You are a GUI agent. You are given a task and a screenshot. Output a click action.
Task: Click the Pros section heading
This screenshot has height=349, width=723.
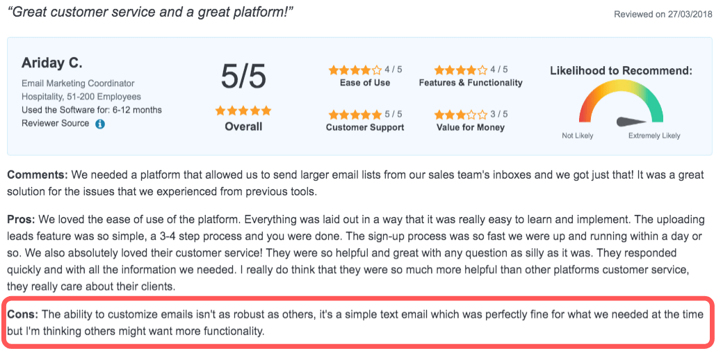click(22, 219)
